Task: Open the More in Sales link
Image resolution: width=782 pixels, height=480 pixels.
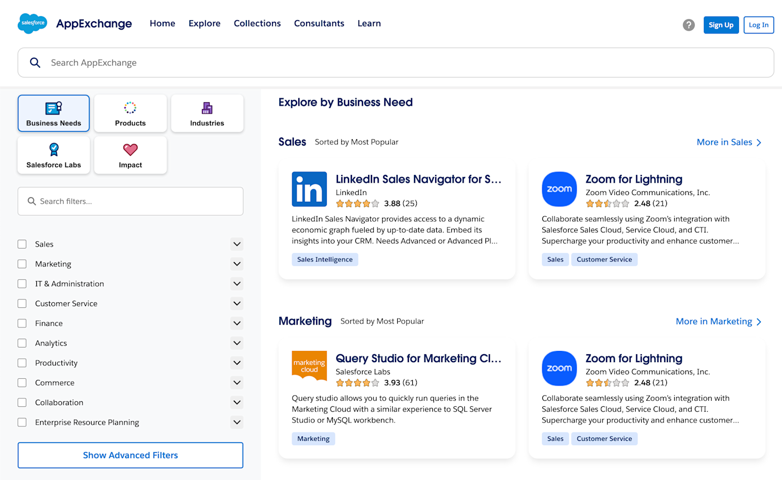Action: click(729, 142)
